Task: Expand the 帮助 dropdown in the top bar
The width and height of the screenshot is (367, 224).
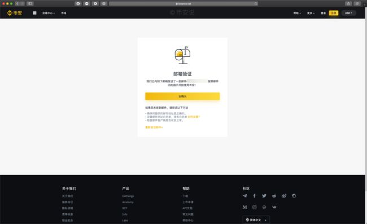Action: point(297,13)
